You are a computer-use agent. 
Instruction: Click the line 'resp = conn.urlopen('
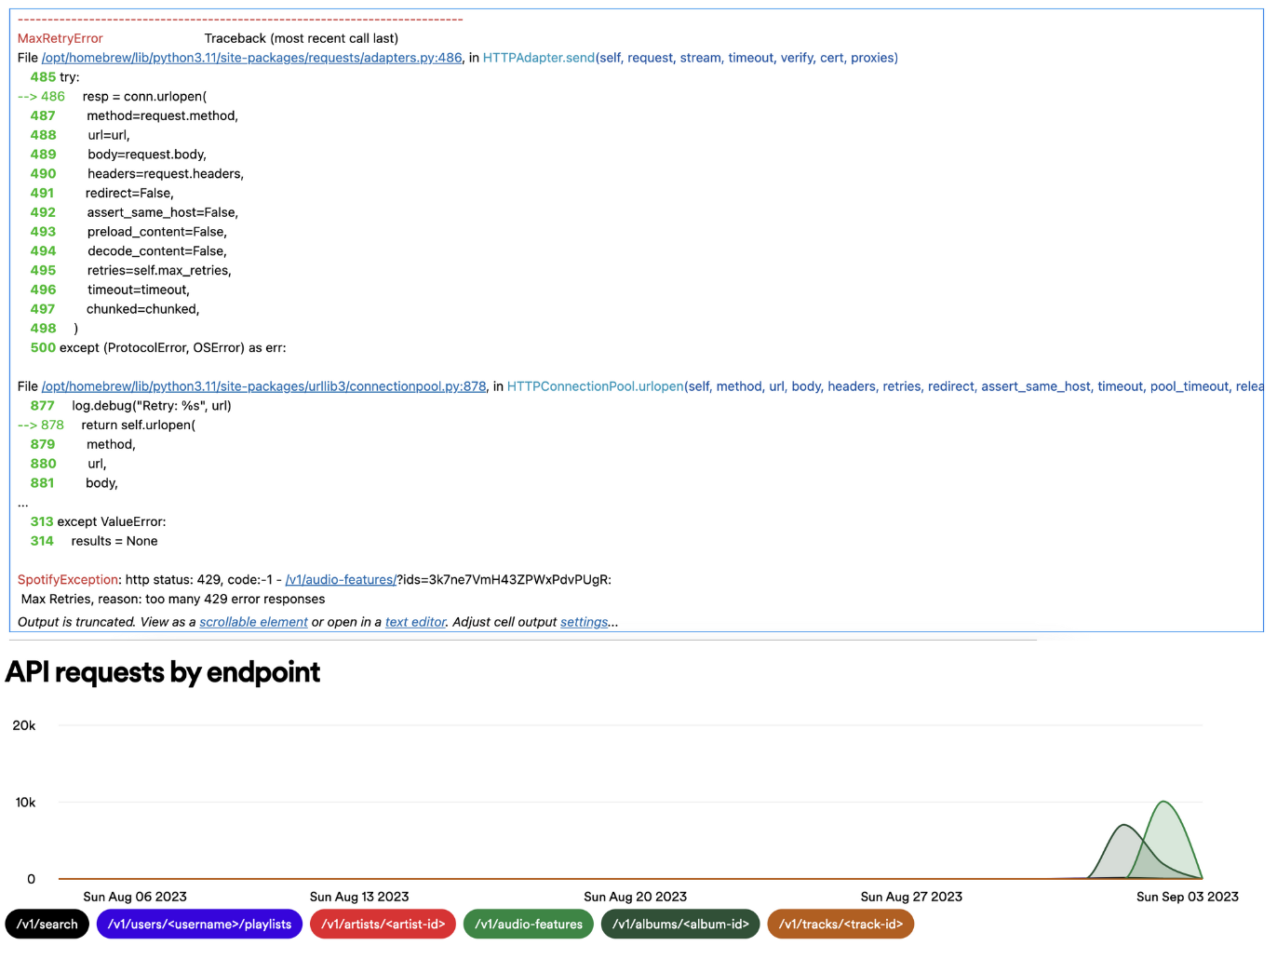pos(144,96)
